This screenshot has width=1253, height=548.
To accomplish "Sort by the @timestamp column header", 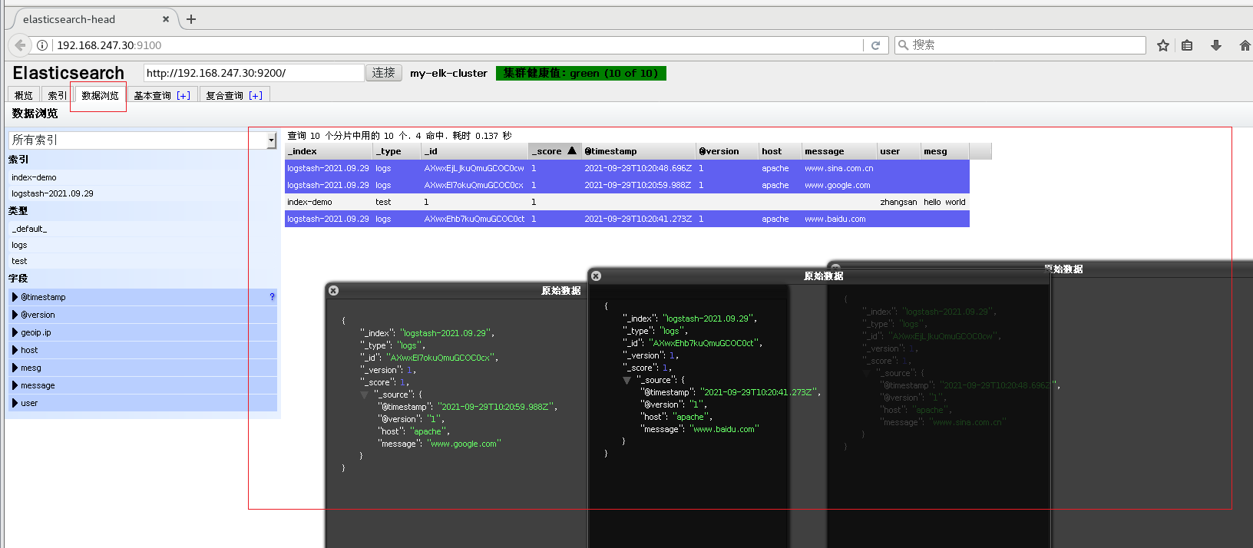I will [638, 151].
